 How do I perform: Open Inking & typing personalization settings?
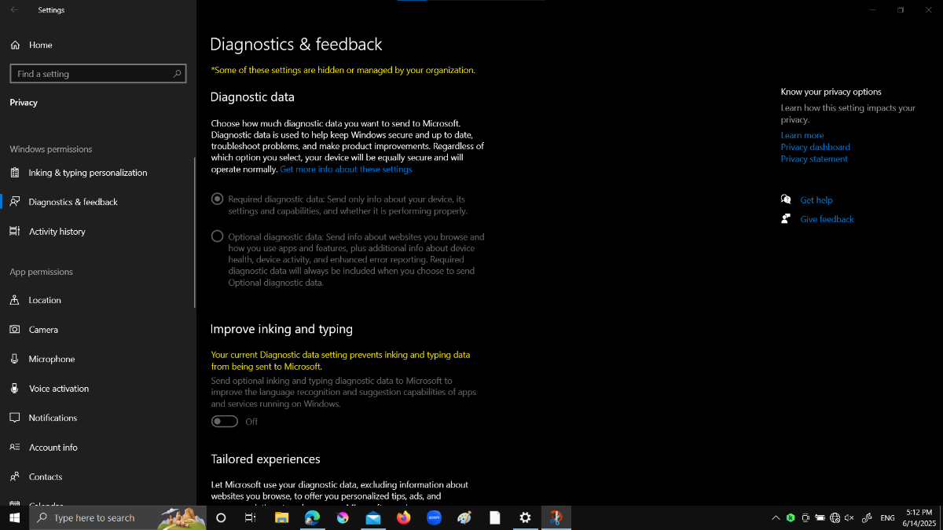coord(88,173)
